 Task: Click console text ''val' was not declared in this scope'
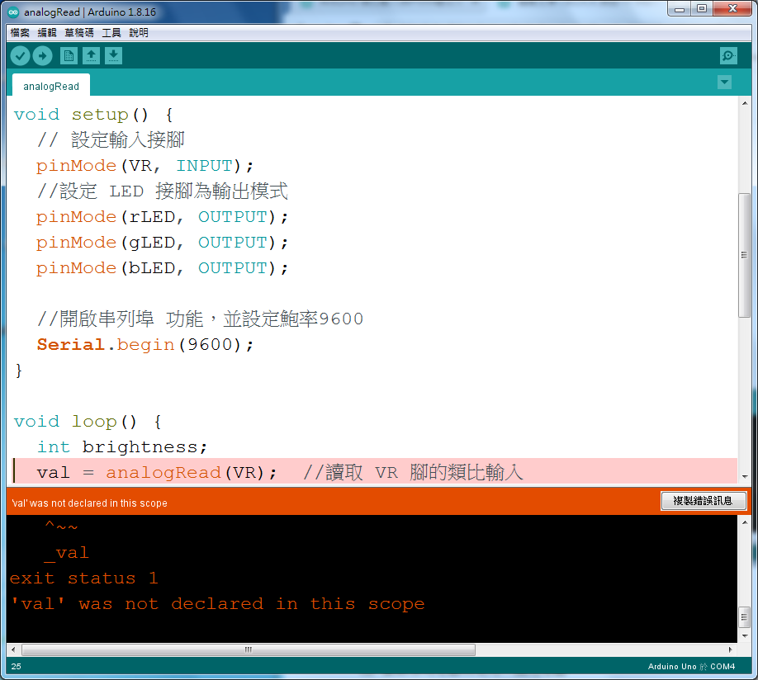(x=217, y=604)
